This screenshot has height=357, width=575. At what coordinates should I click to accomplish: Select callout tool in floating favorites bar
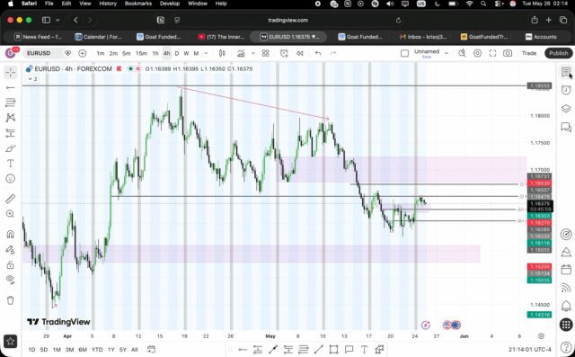[349, 349]
